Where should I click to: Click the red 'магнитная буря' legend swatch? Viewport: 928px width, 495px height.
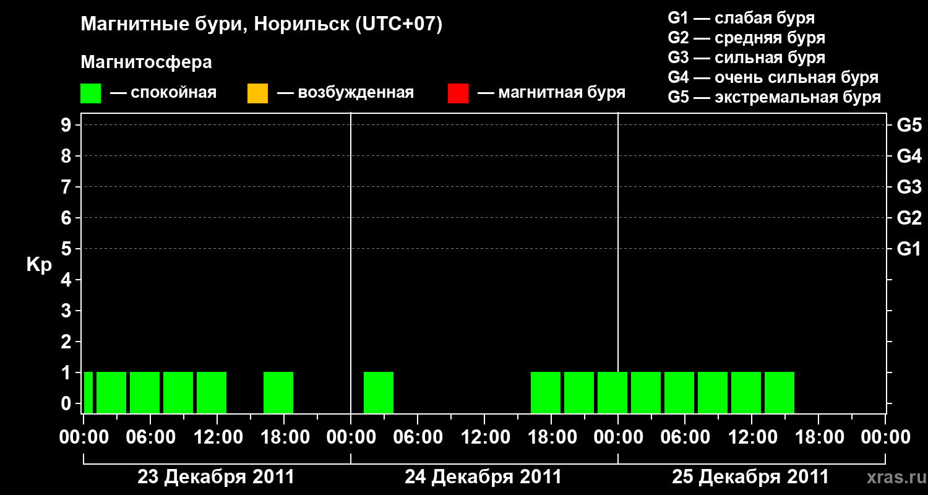point(458,93)
